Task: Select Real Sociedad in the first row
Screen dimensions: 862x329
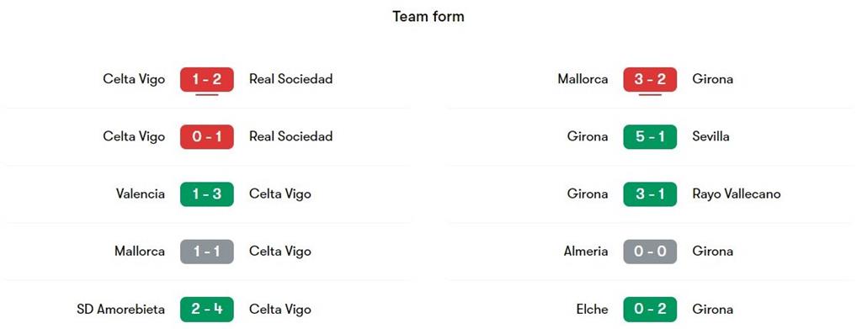Action: pos(290,79)
